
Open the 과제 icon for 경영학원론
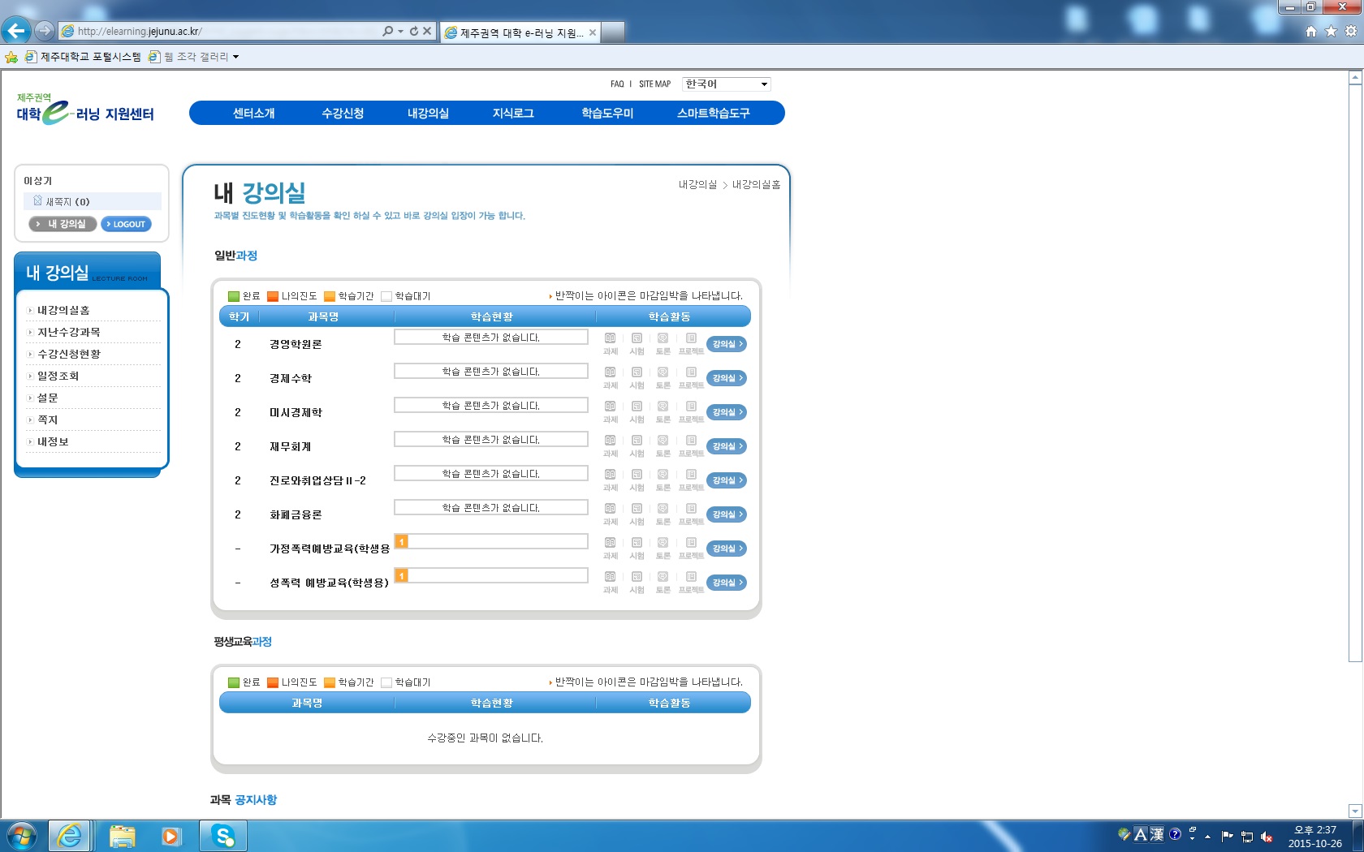pyautogui.click(x=610, y=339)
